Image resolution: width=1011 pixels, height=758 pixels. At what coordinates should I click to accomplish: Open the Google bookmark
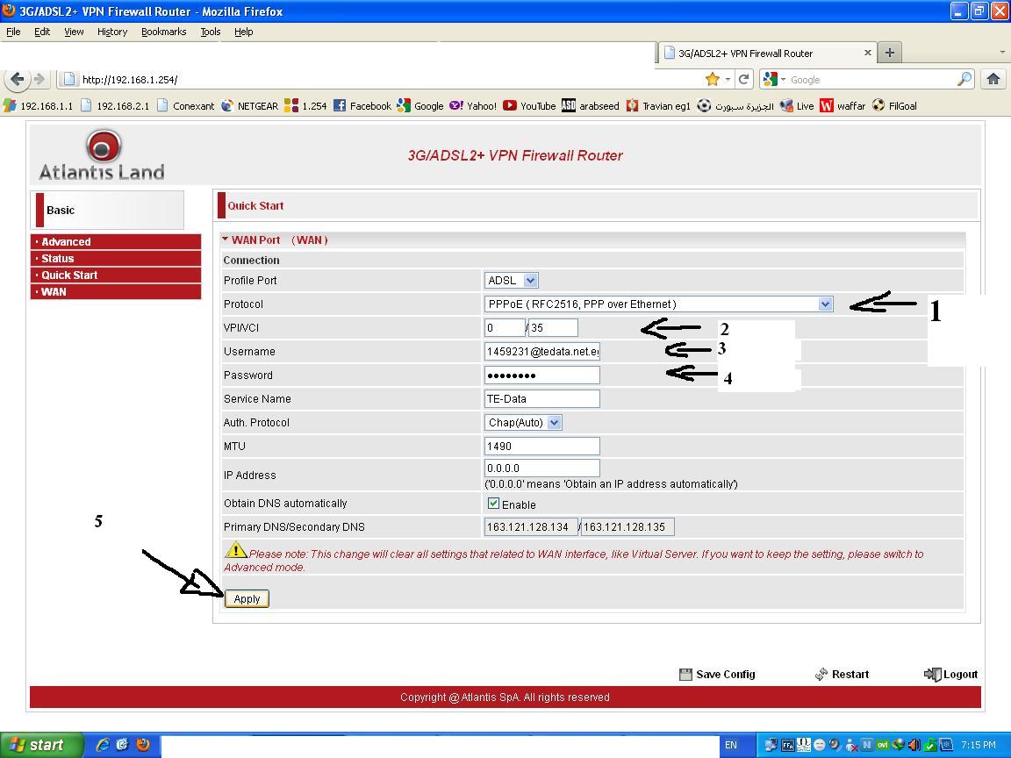coord(420,105)
